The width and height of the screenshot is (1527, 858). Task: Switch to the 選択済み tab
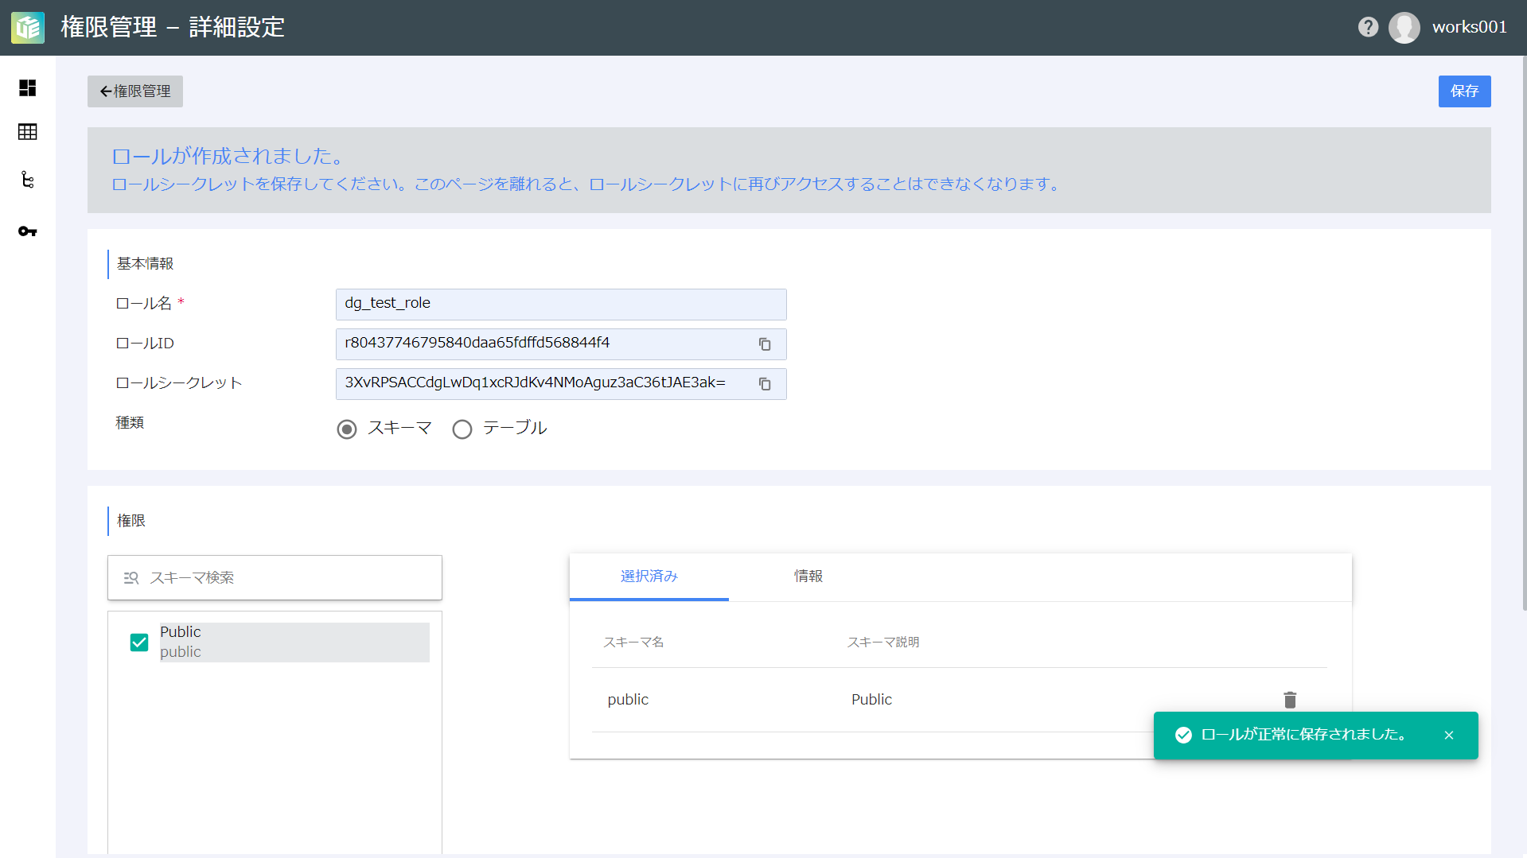[649, 577]
